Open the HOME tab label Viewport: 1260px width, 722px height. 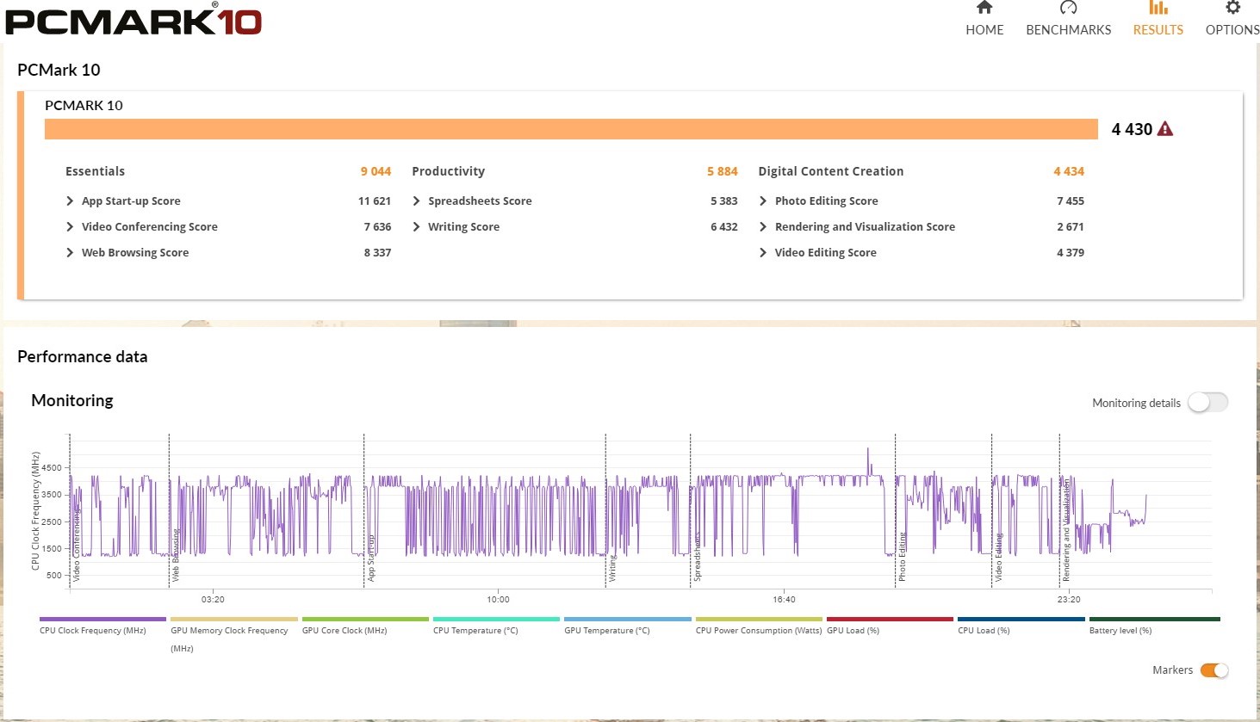coord(984,29)
